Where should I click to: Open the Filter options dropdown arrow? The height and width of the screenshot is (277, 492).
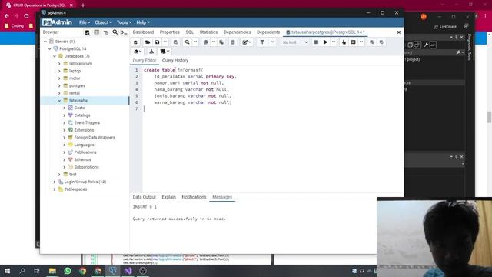click(x=272, y=42)
